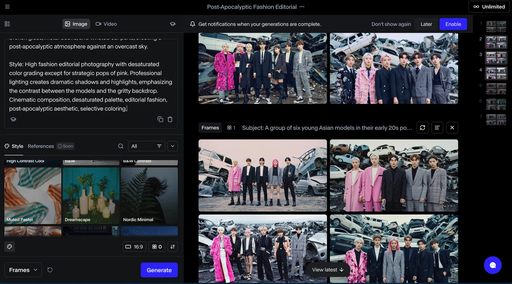Image resolution: width=512 pixels, height=284 pixels.
Task: Open the tutorial cap icon next to the Video tab
Action: (x=172, y=24)
